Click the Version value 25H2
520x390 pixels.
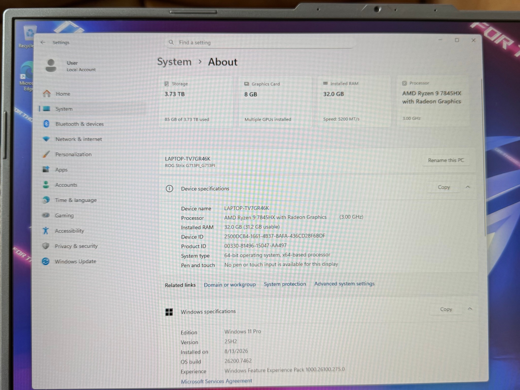(231, 342)
